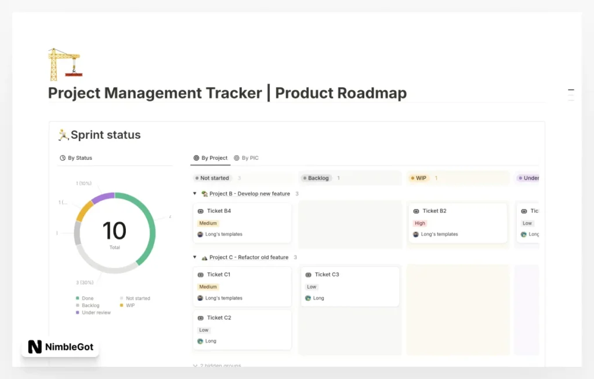Screen dimensions: 594x379
Task: Collapse the Project B - Develop new feature group
Action: coord(194,194)
